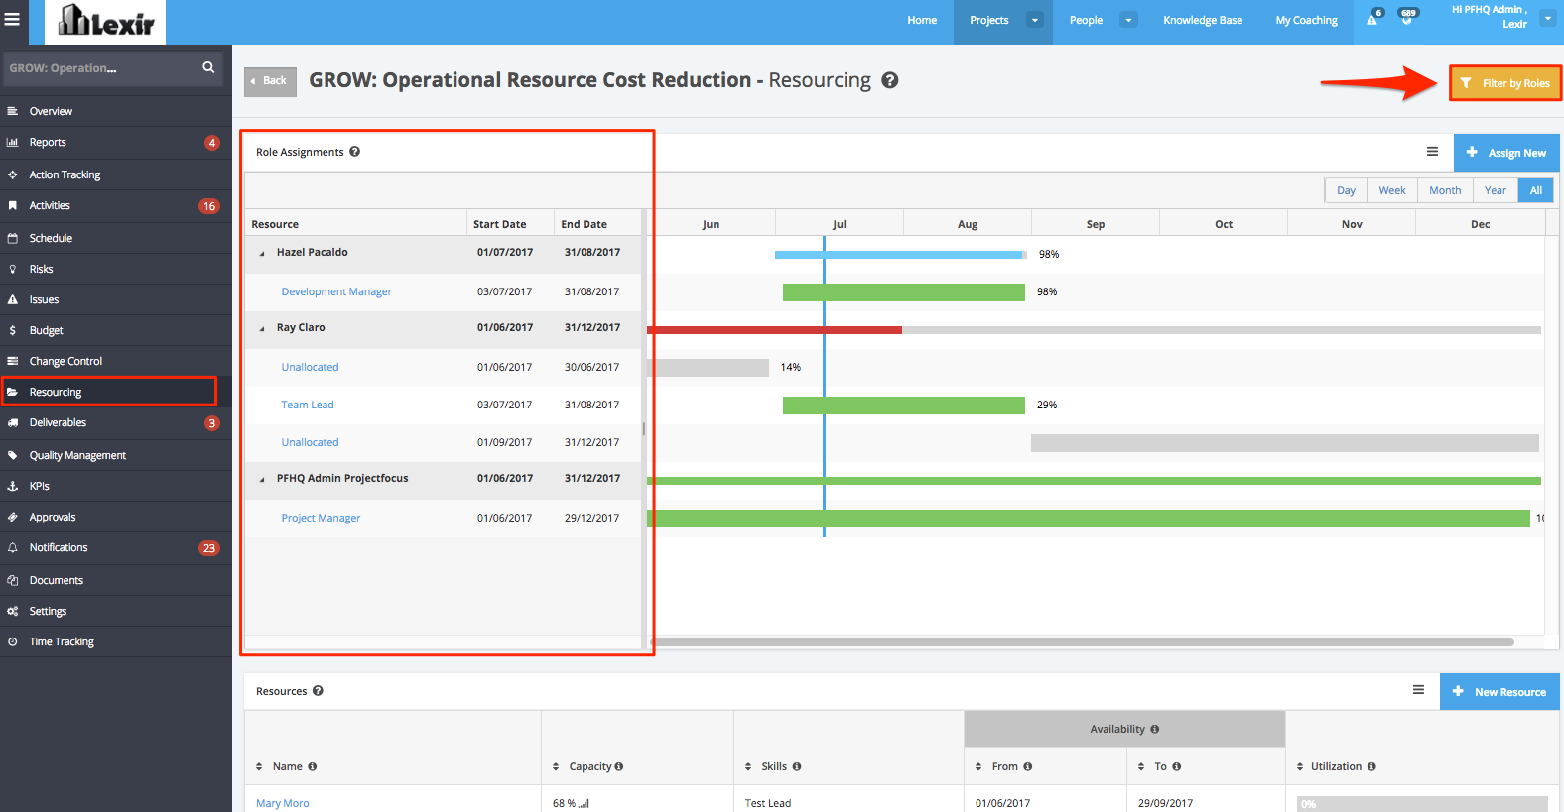Open Role Assignments panel hamburger menu
The width and height of the screenshot is (1564, 812).
tap(1432, 152)
